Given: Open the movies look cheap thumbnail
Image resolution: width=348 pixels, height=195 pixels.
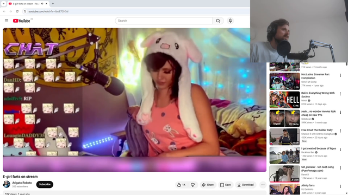Looking at the screenshot, I should click(x=285, y=118).
